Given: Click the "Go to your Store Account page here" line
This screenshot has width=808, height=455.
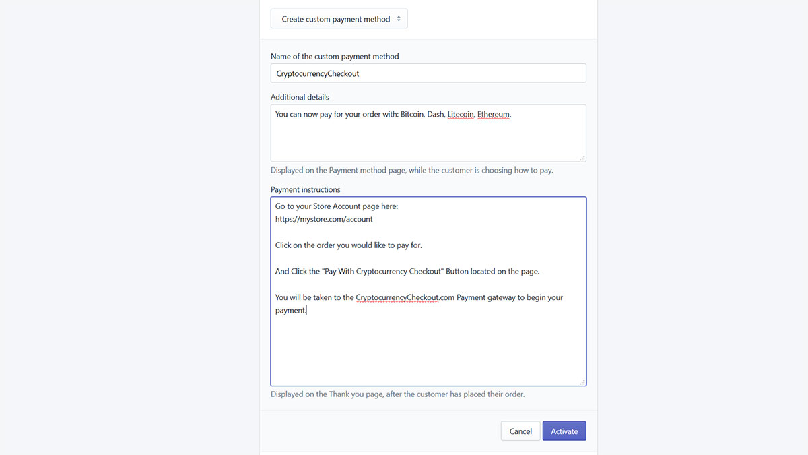Looking at the screenshot, I should pyautogui.click(x=337, y=206).
